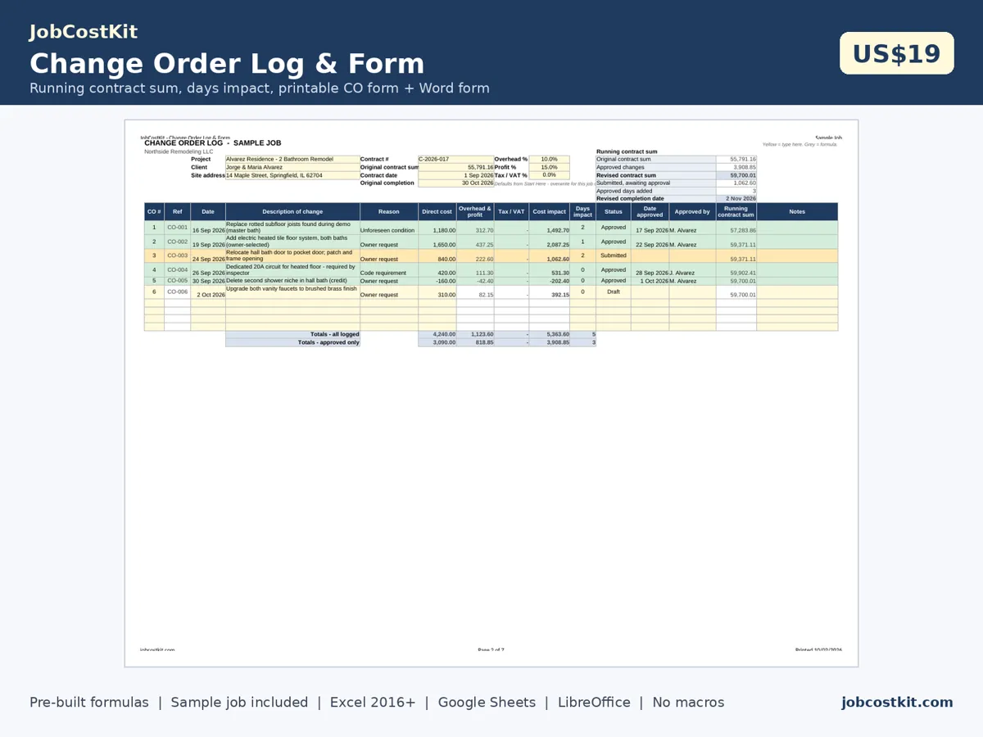This screenshot has width=983, height=737.
Task: Select the Ref column header
Action: tap(177, 211)
